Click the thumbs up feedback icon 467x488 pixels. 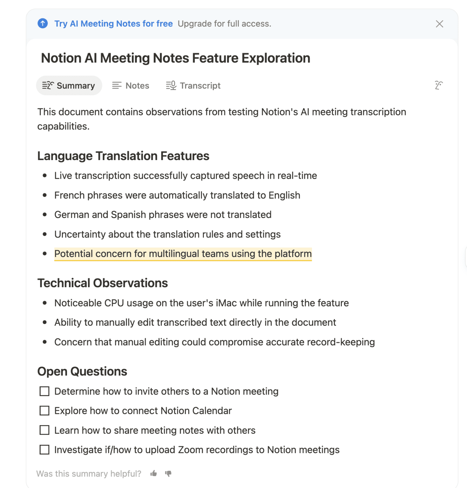pyautogui.click(x=154, y=473)
